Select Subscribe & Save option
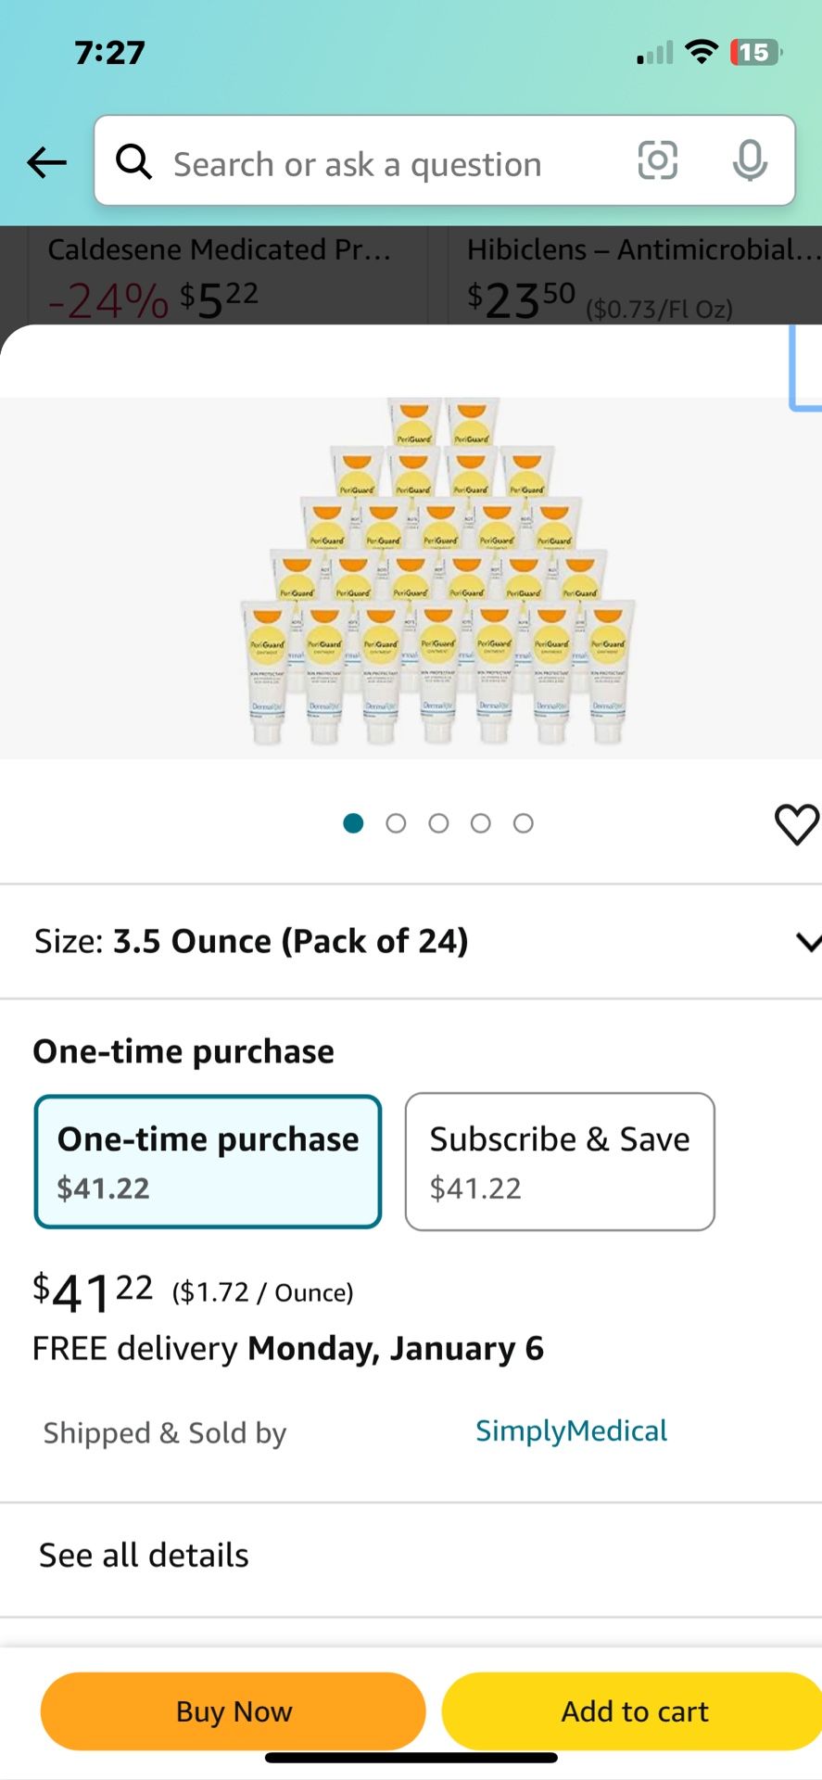Viewport: 822px width, 1780px height. (559, 1162)
